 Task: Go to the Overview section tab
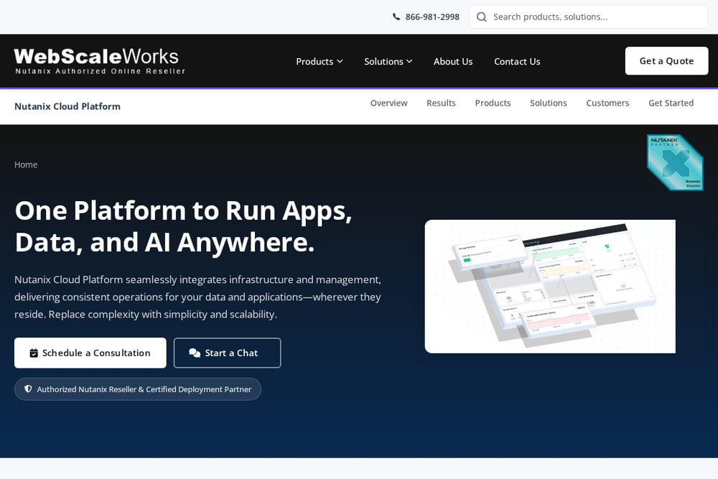388,103
